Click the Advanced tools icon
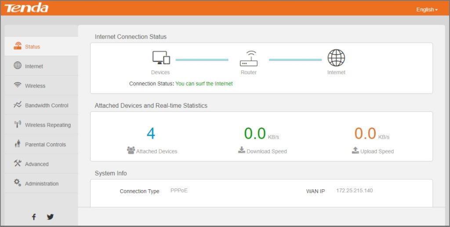 [x=18, y=163]
